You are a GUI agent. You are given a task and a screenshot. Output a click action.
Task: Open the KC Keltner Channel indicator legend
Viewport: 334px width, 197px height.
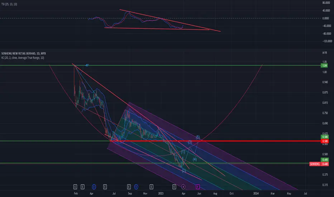coord(23,58)
